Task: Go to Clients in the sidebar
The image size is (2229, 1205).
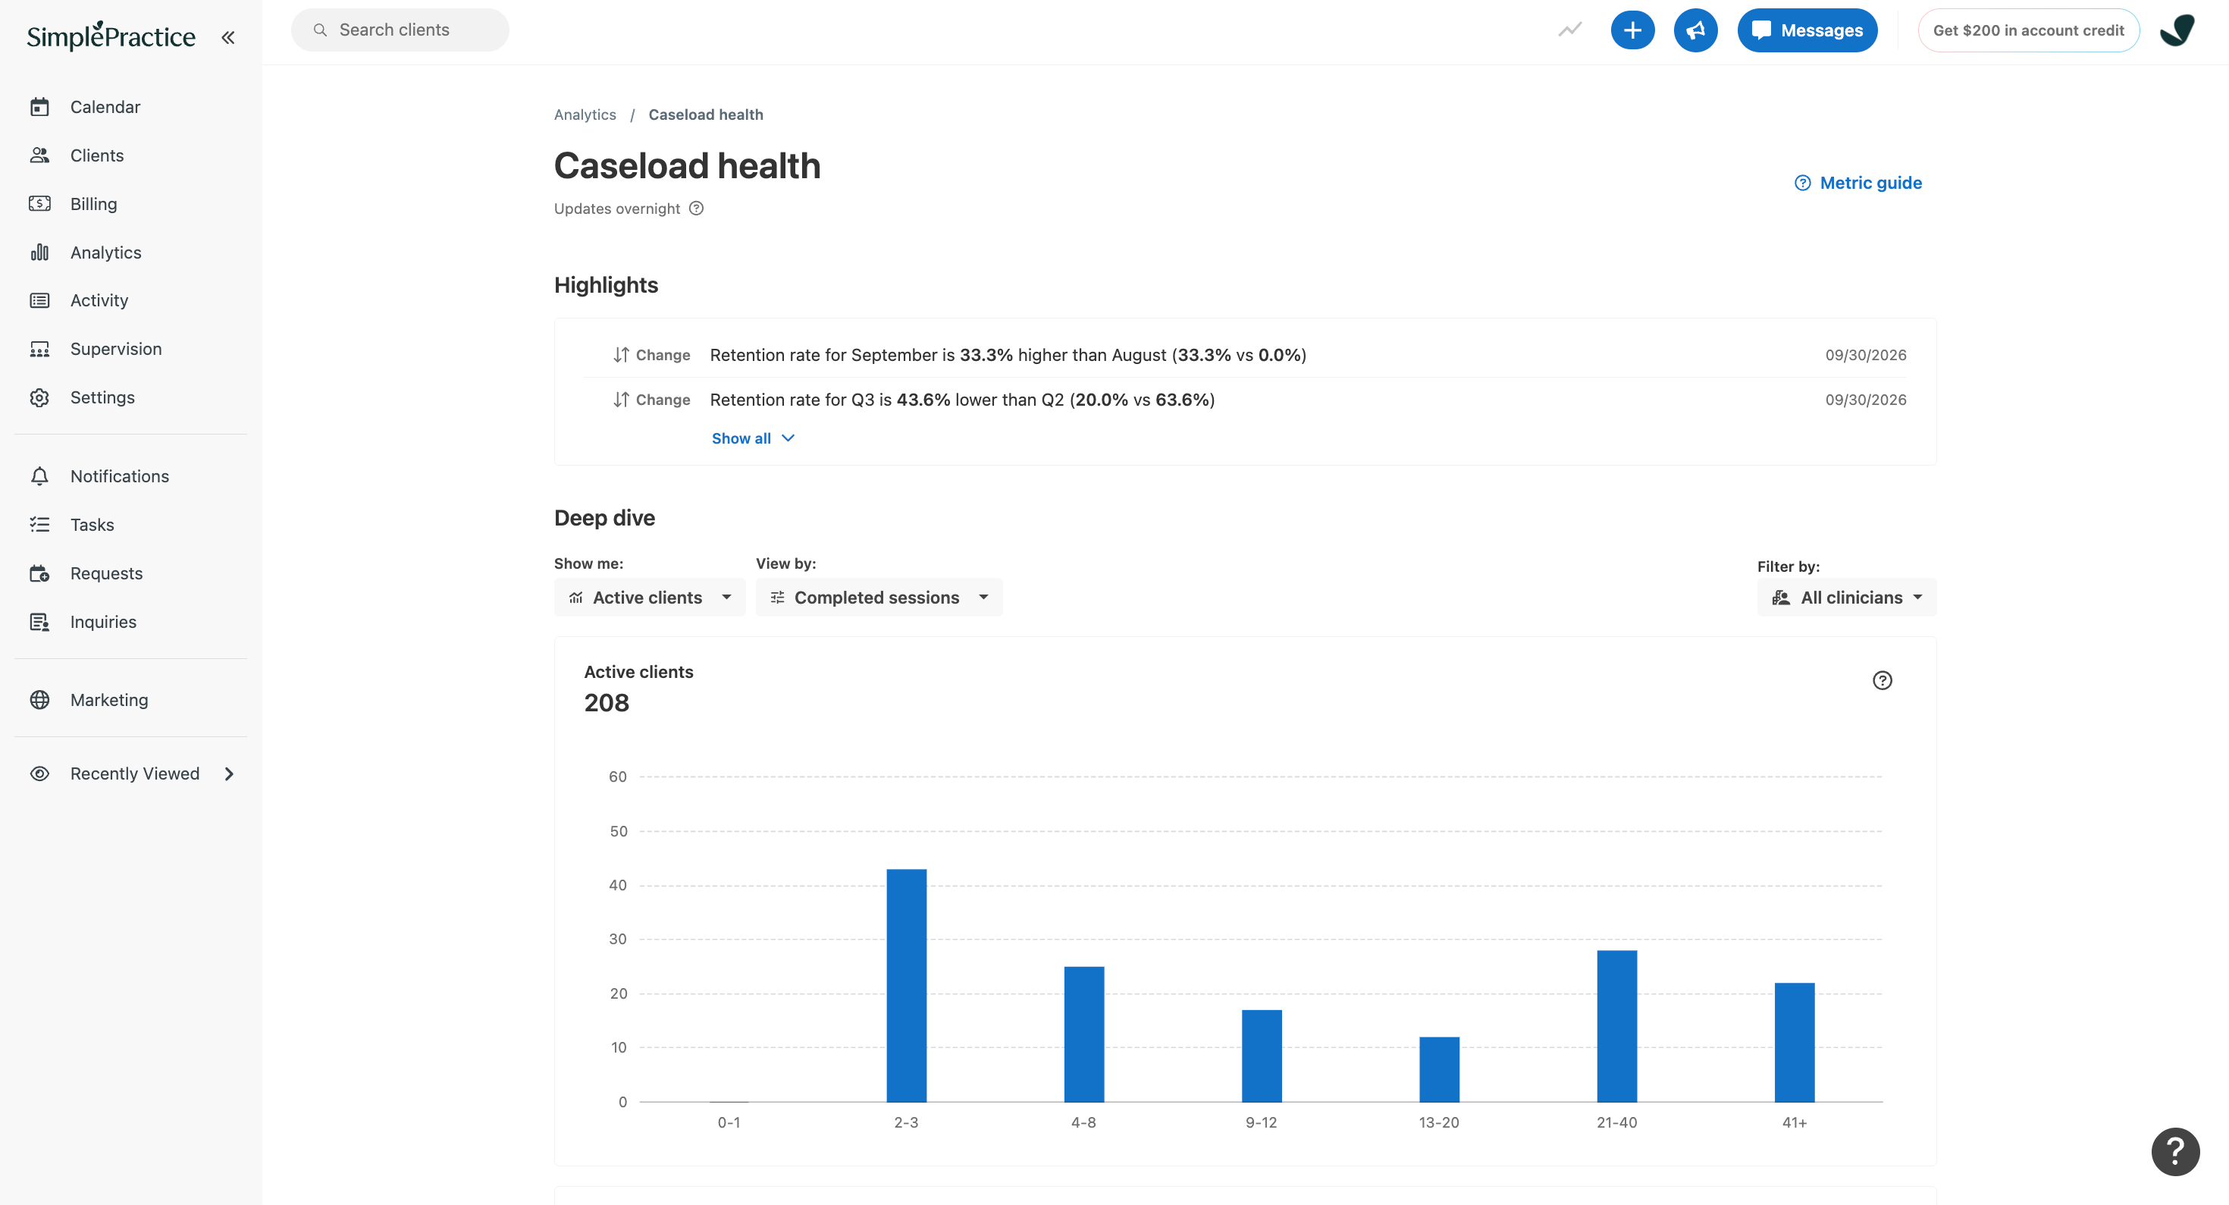Action: pyautogui.click(x=96, y=155)
